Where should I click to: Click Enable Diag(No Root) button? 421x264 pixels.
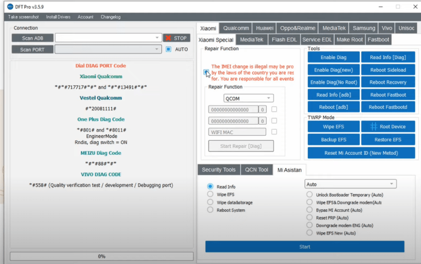coord(333,82)
